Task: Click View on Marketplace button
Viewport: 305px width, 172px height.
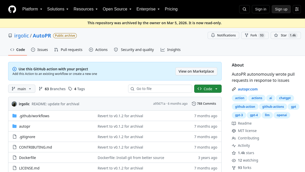Action: click(x=196, y=71)
